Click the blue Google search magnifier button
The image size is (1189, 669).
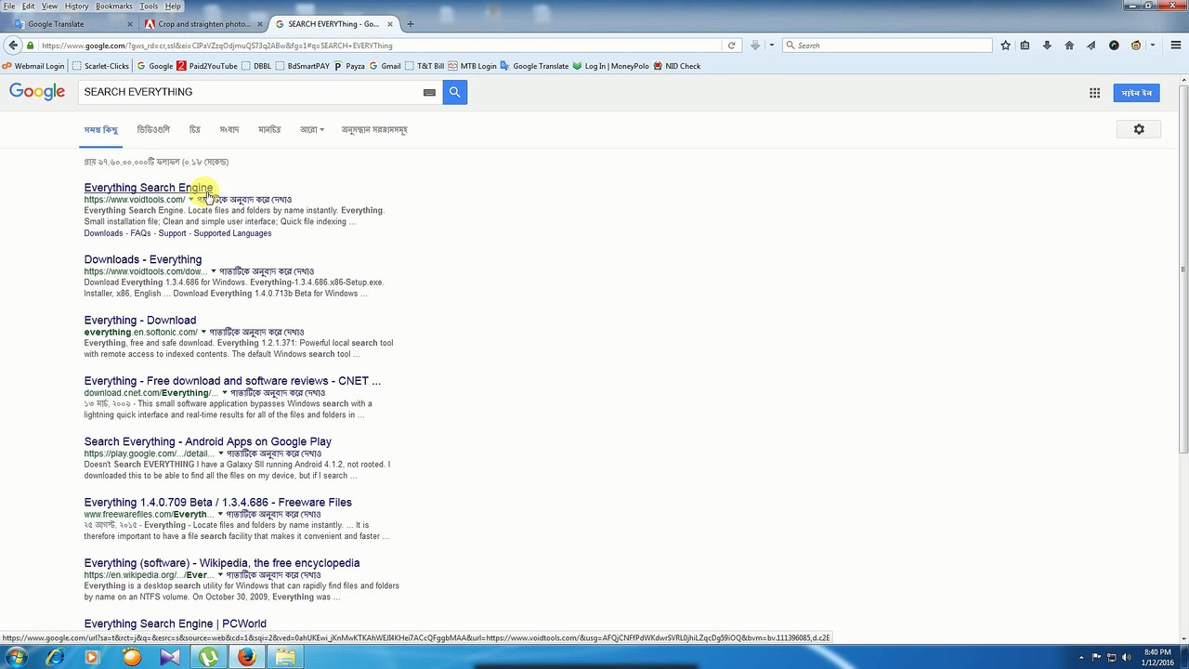(454, 92)
